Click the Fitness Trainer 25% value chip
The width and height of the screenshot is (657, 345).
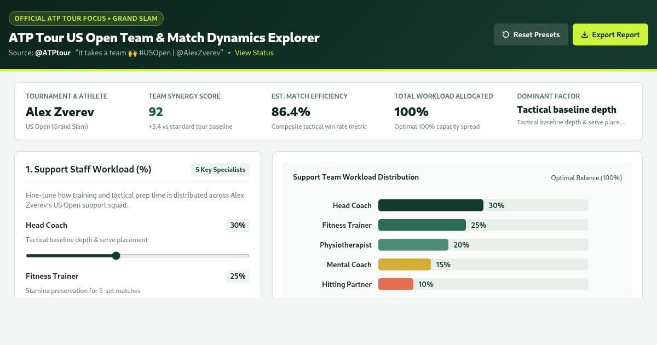tap(238, 277)
